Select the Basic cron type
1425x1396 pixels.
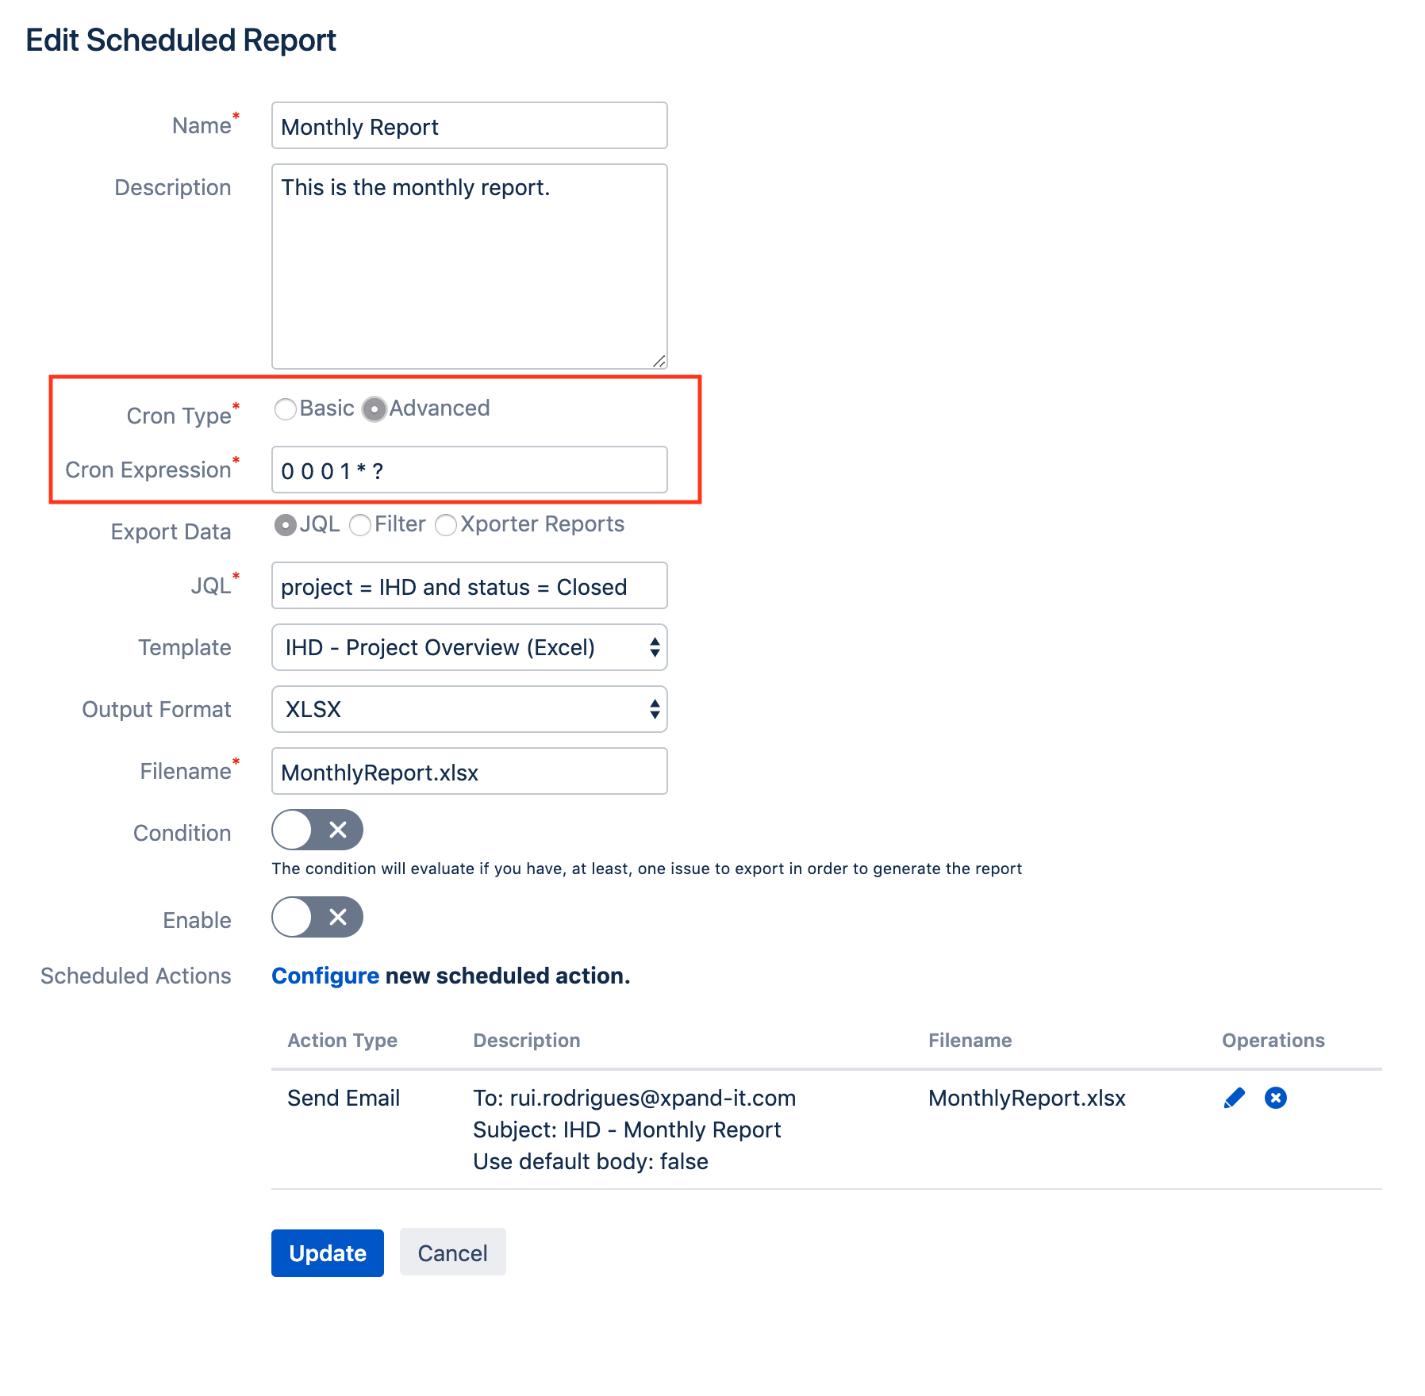click(x=285, y=409)
